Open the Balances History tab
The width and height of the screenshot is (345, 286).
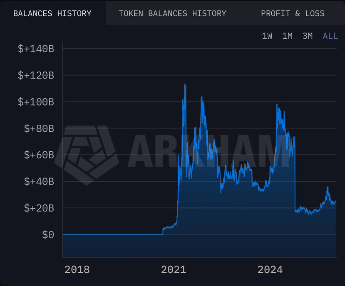(52, 14)
